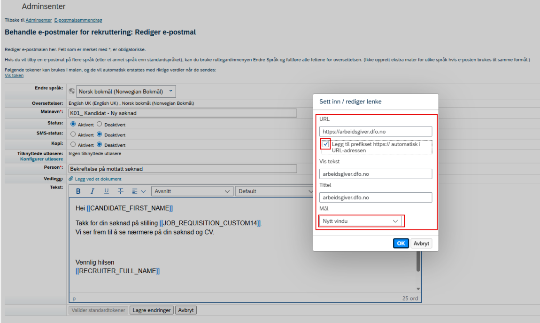Screen dimensions: 540x323
Task: Click the editor scrollbar down arrow
Action: [x=418, y=289]
